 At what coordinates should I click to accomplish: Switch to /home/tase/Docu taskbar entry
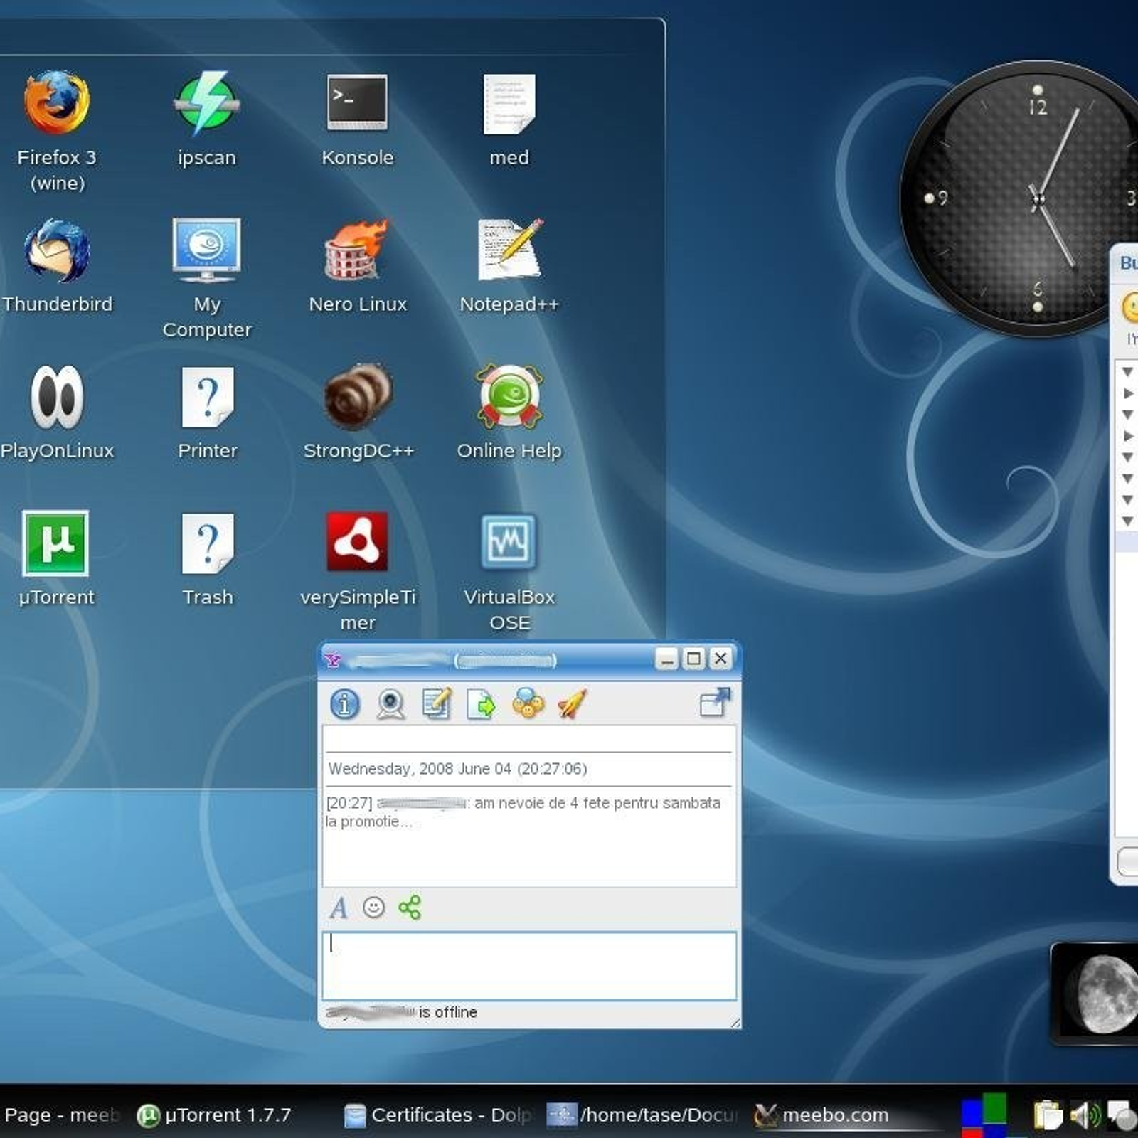[642, 1115]
